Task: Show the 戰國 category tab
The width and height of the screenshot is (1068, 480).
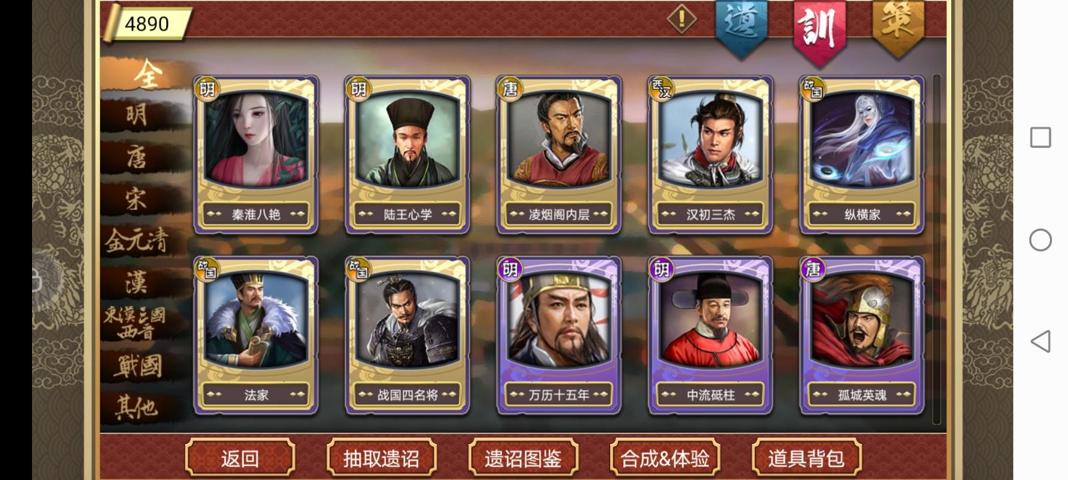Action: point(138,365)
